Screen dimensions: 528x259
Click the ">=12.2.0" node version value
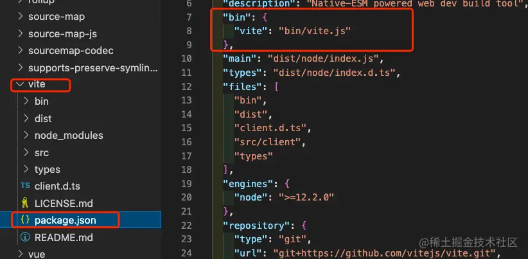coord(306,197)
